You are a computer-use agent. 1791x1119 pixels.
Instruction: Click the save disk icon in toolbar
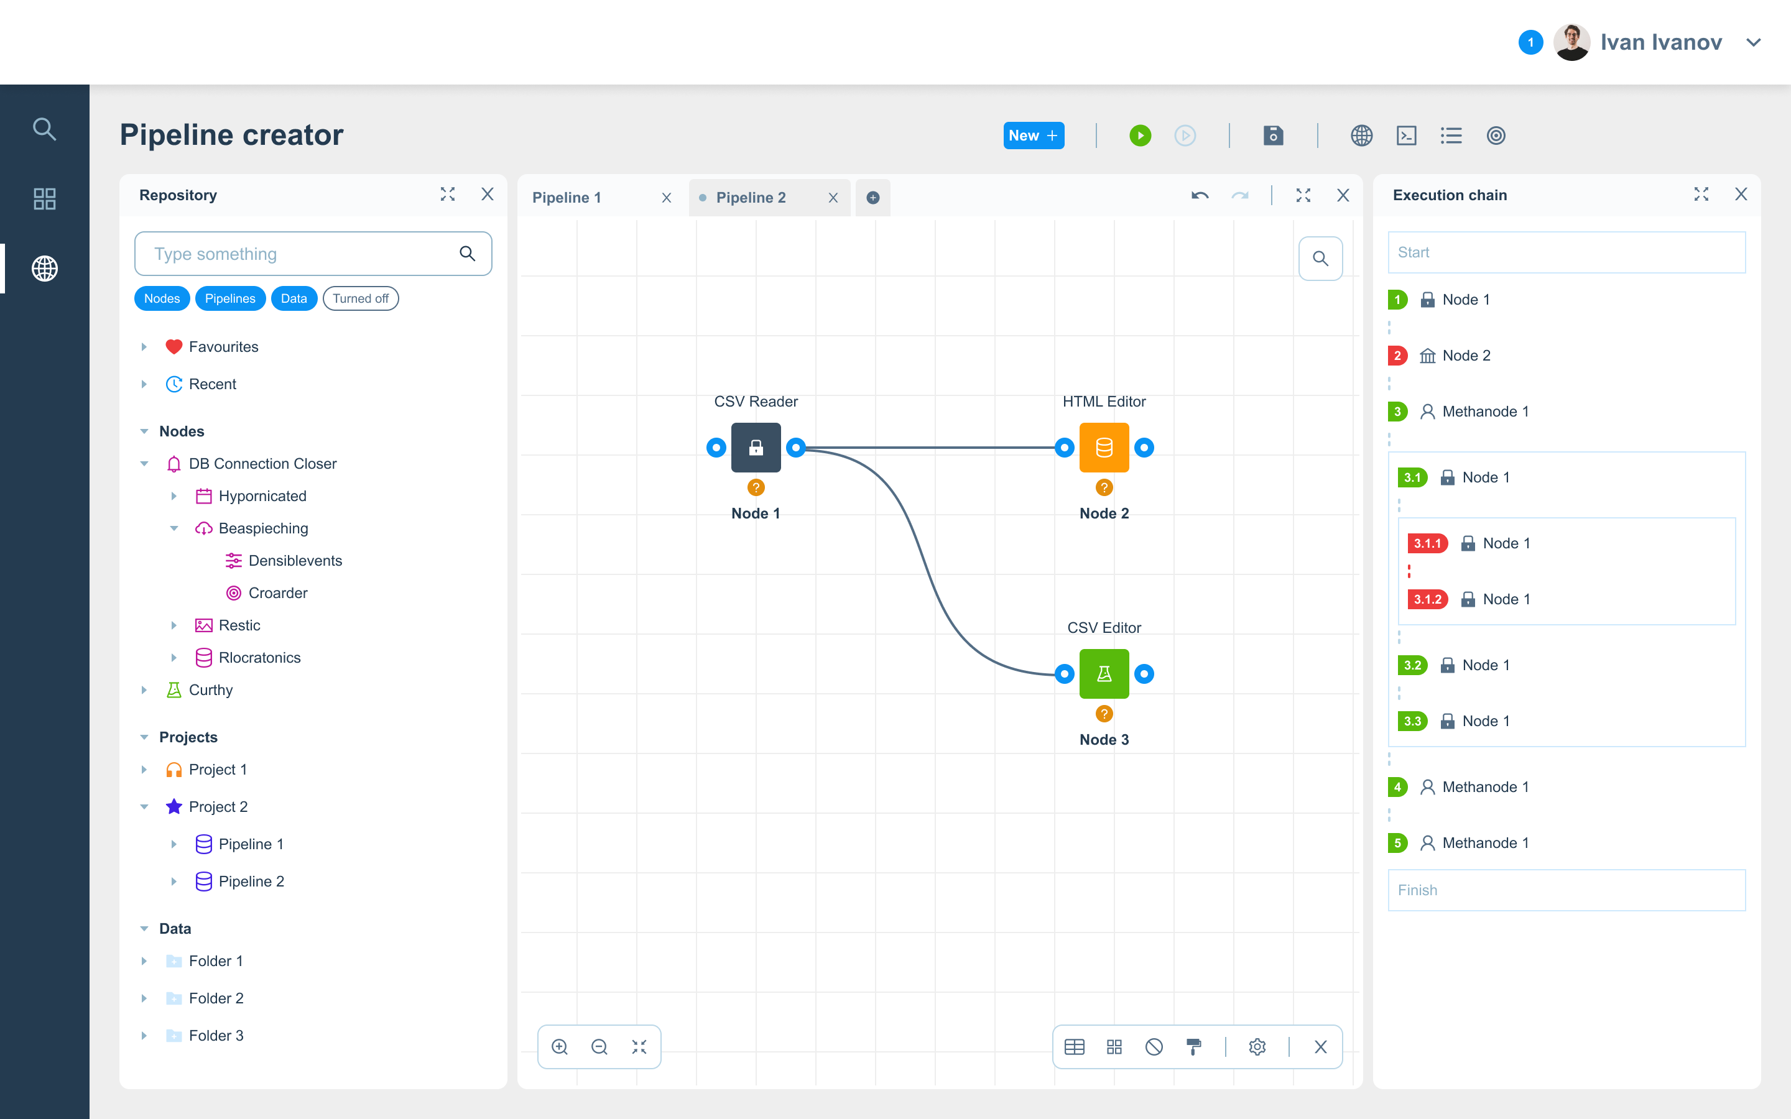pyautogui.click(x=1273, y=136)
